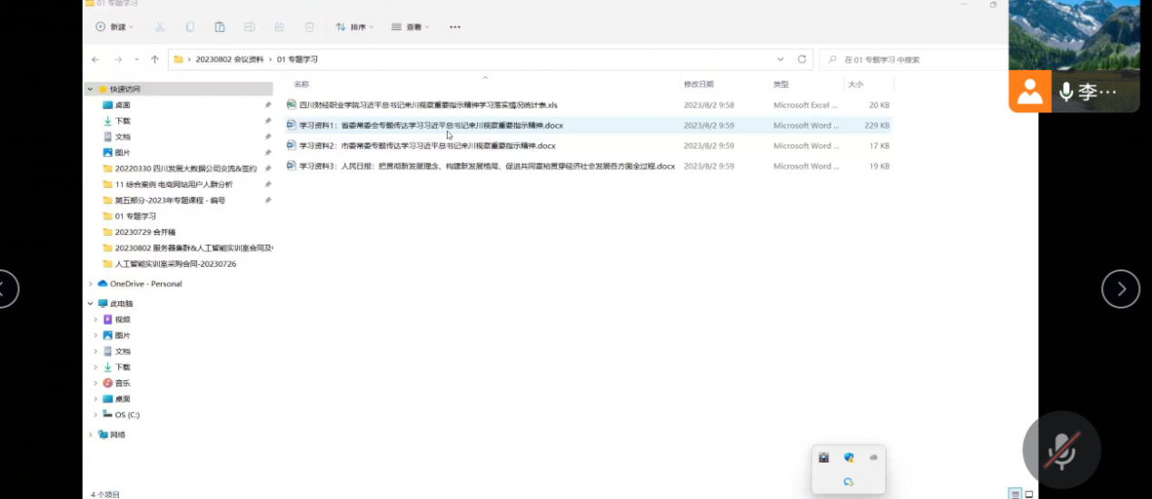Image resolution: width=1152 pixels, height=499 pixels.
Task: Open the three-dot See more menu
Action: tap(455, 27)
